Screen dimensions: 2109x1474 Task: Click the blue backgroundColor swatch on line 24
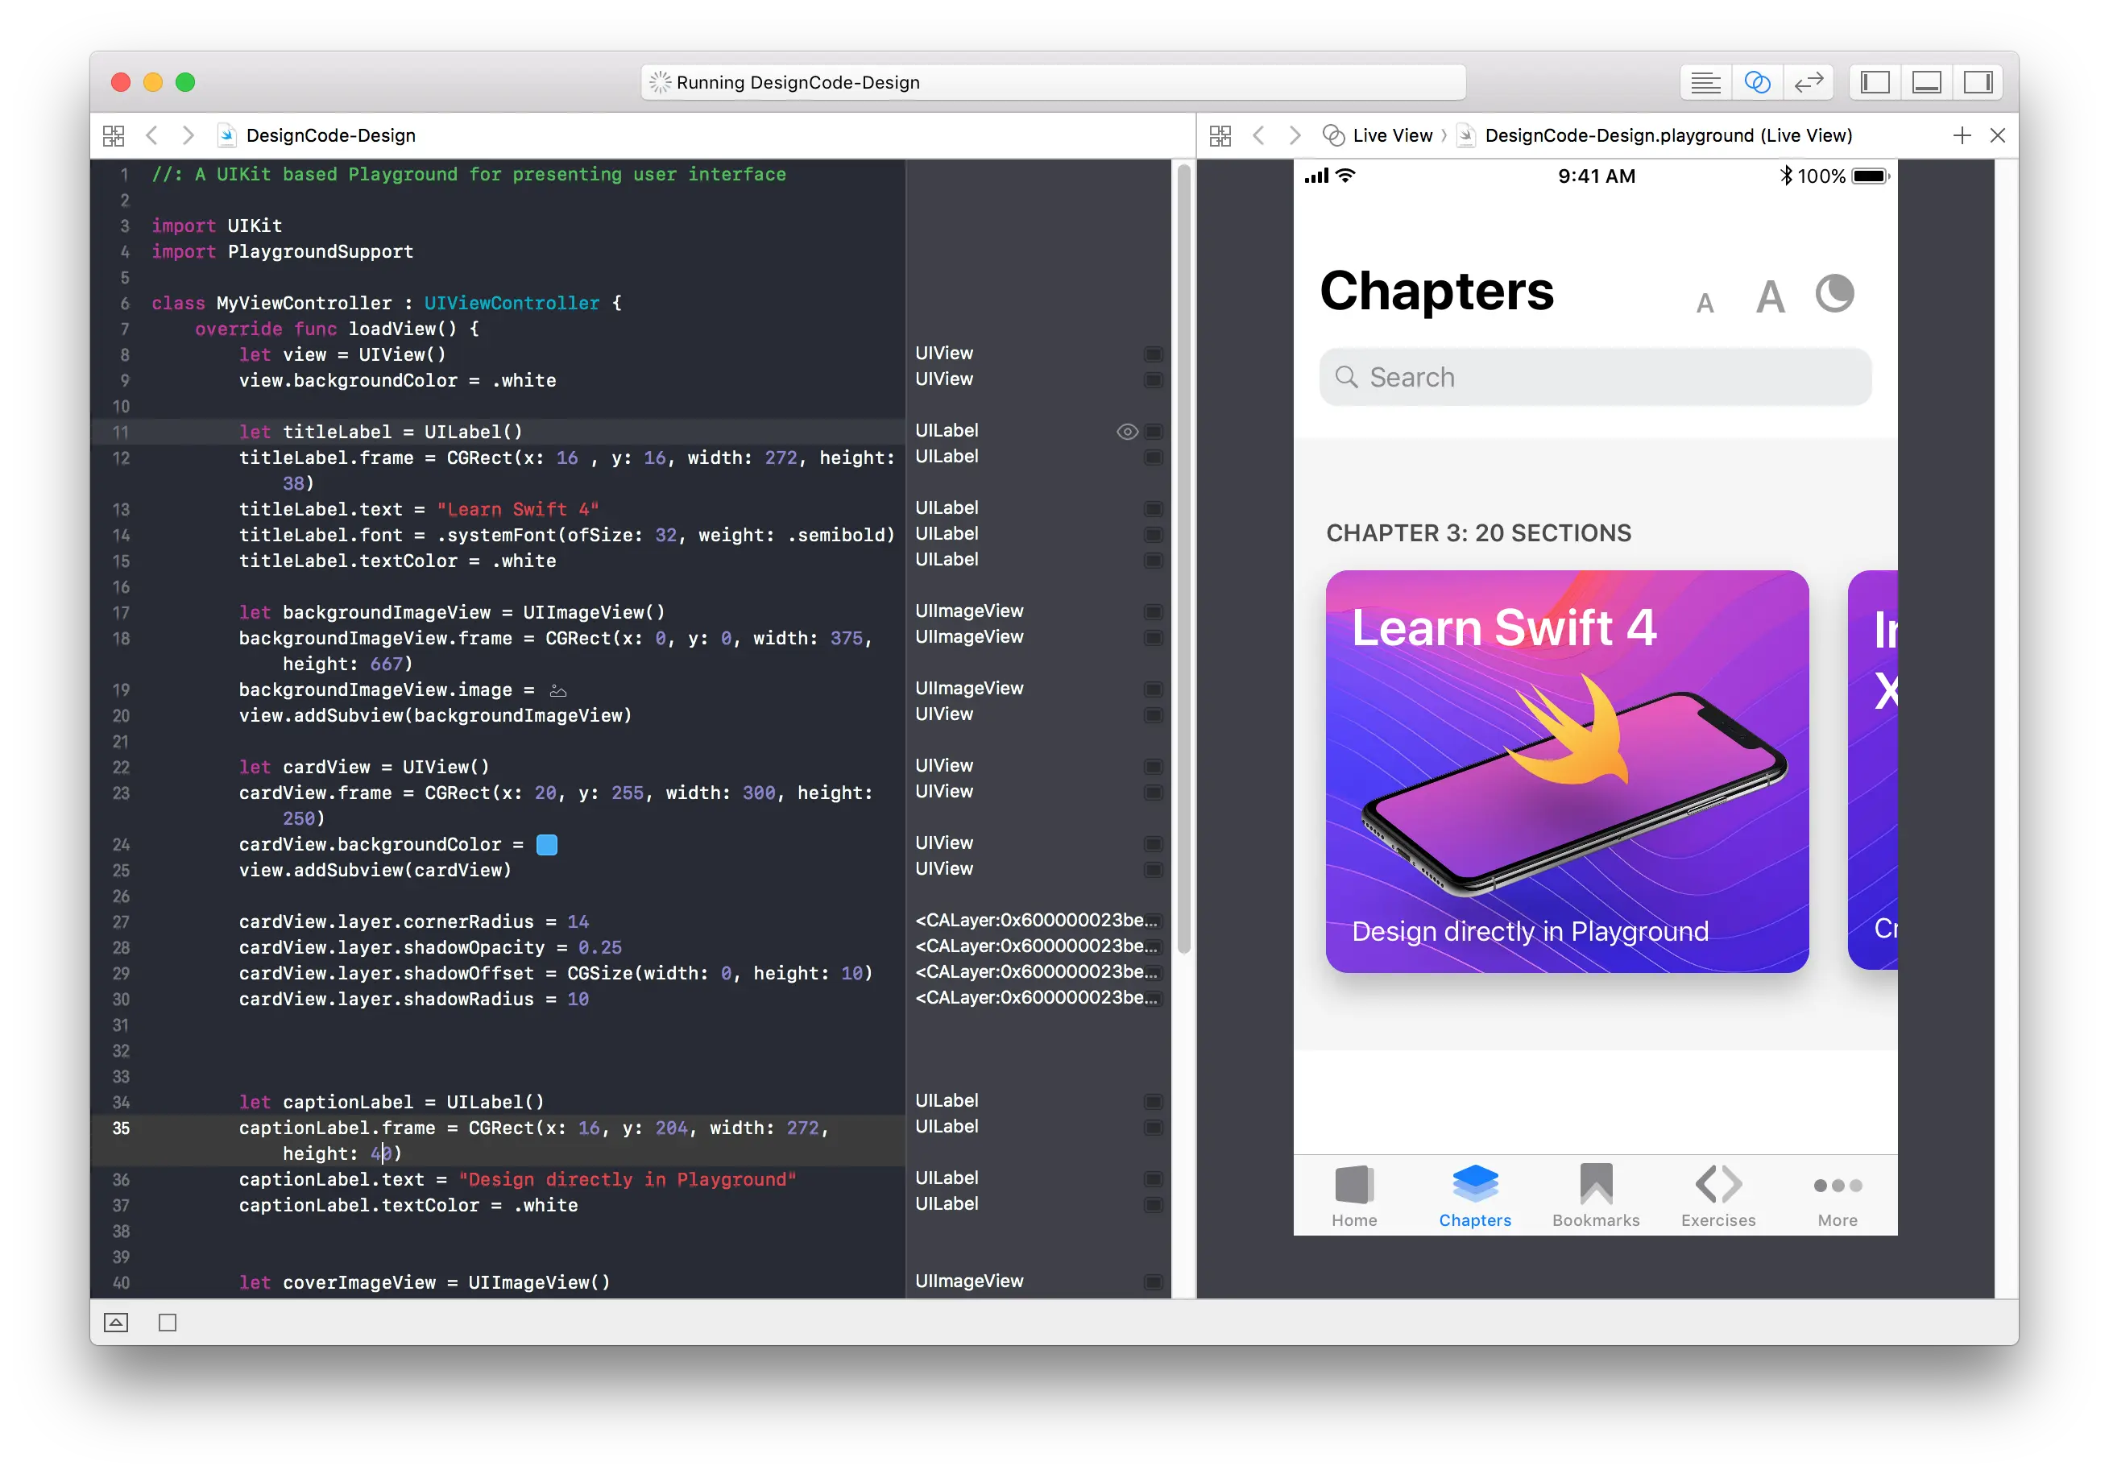point(546,845)
